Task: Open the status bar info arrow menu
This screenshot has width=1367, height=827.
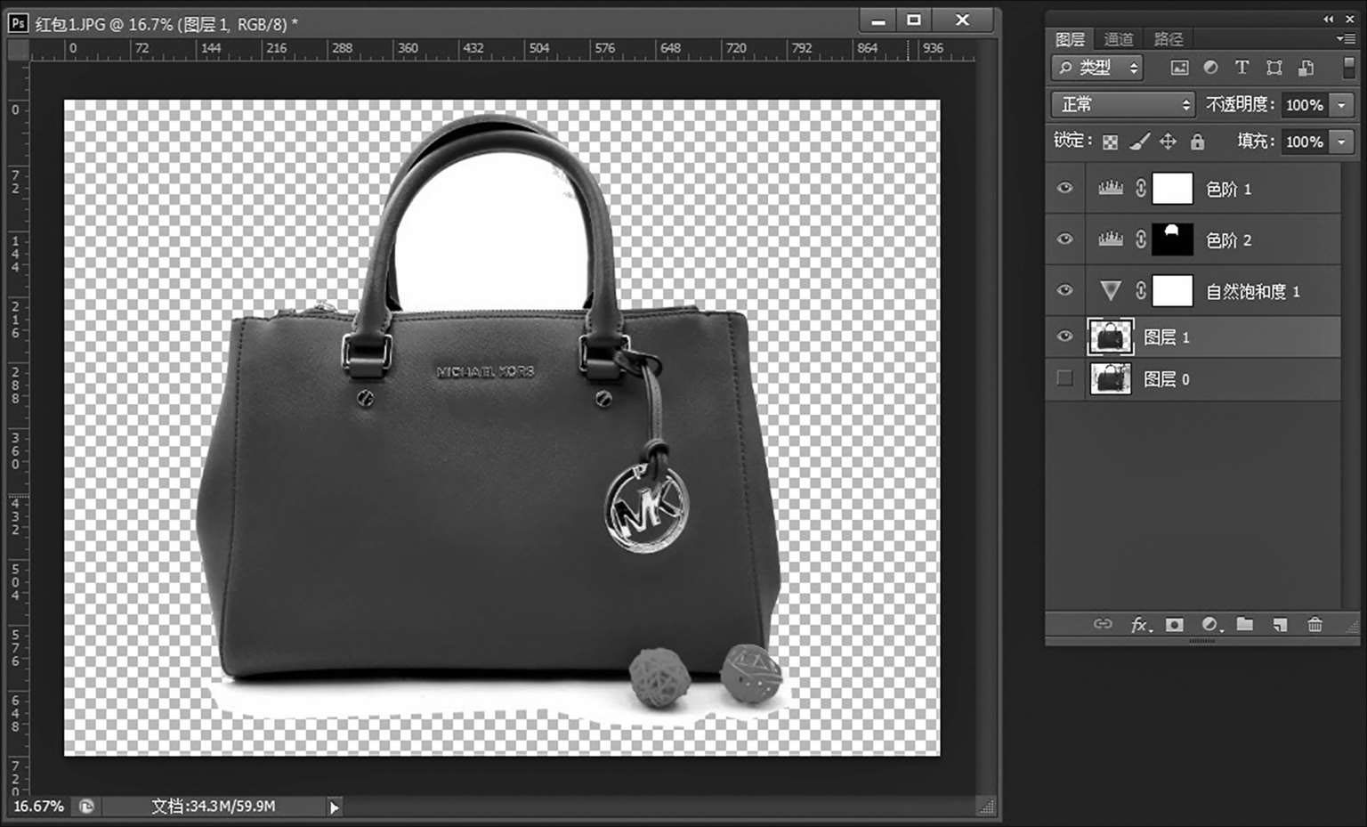Action: (334, 807)
